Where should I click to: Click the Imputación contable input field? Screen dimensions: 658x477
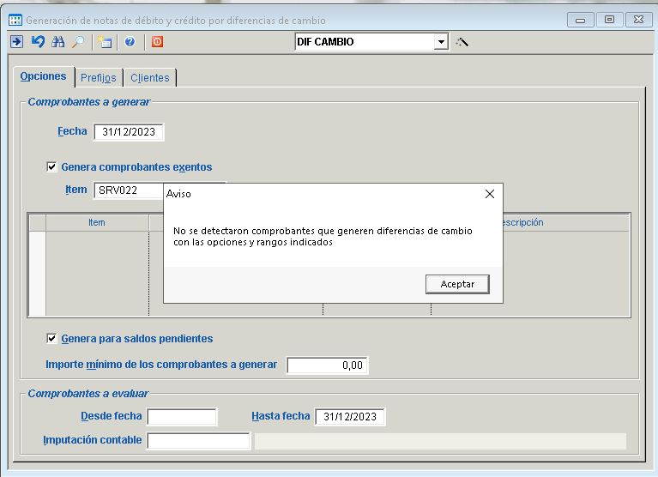click(198, 441)
